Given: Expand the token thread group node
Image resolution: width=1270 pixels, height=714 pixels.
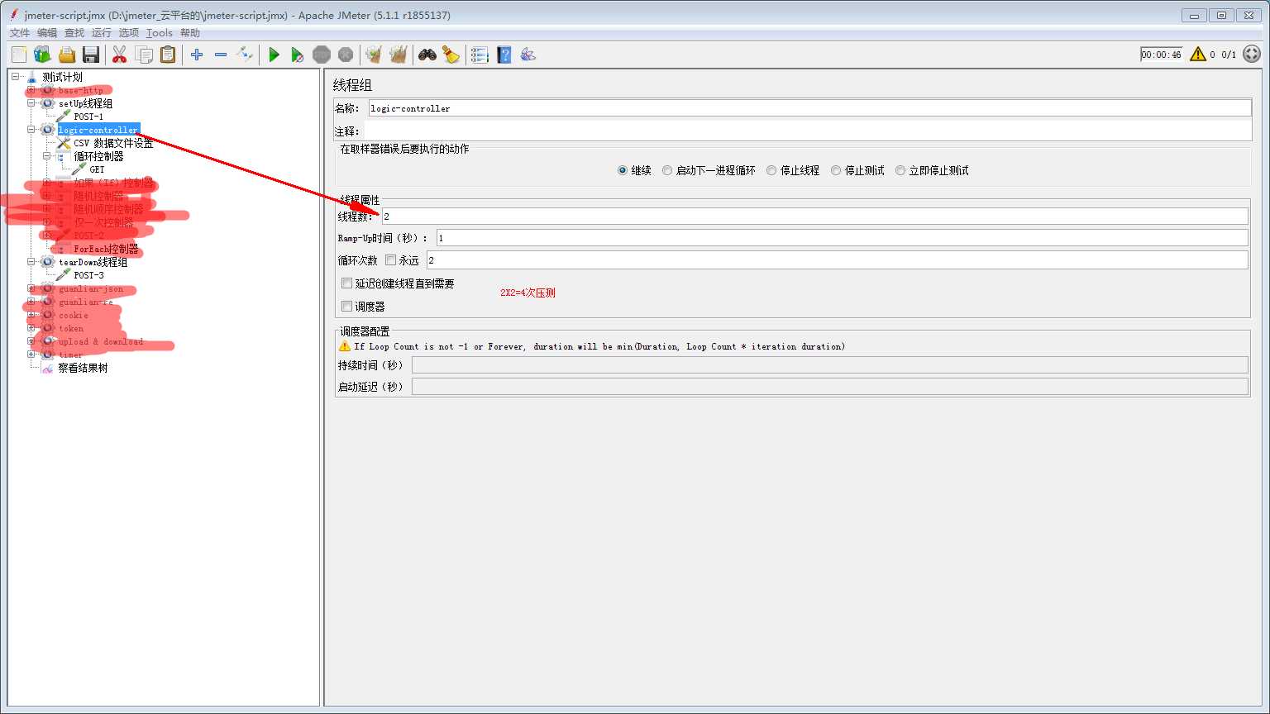Looking at the screenshot, I should pos(31,328).
